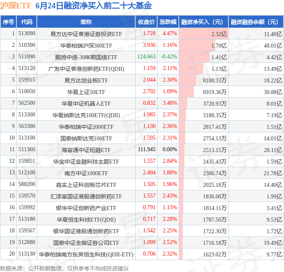The width and height of the screenshot is (284, 272).
Task: Select 华夏纳斯达克100ETF(QDII) name
Action: pos(86,115)
